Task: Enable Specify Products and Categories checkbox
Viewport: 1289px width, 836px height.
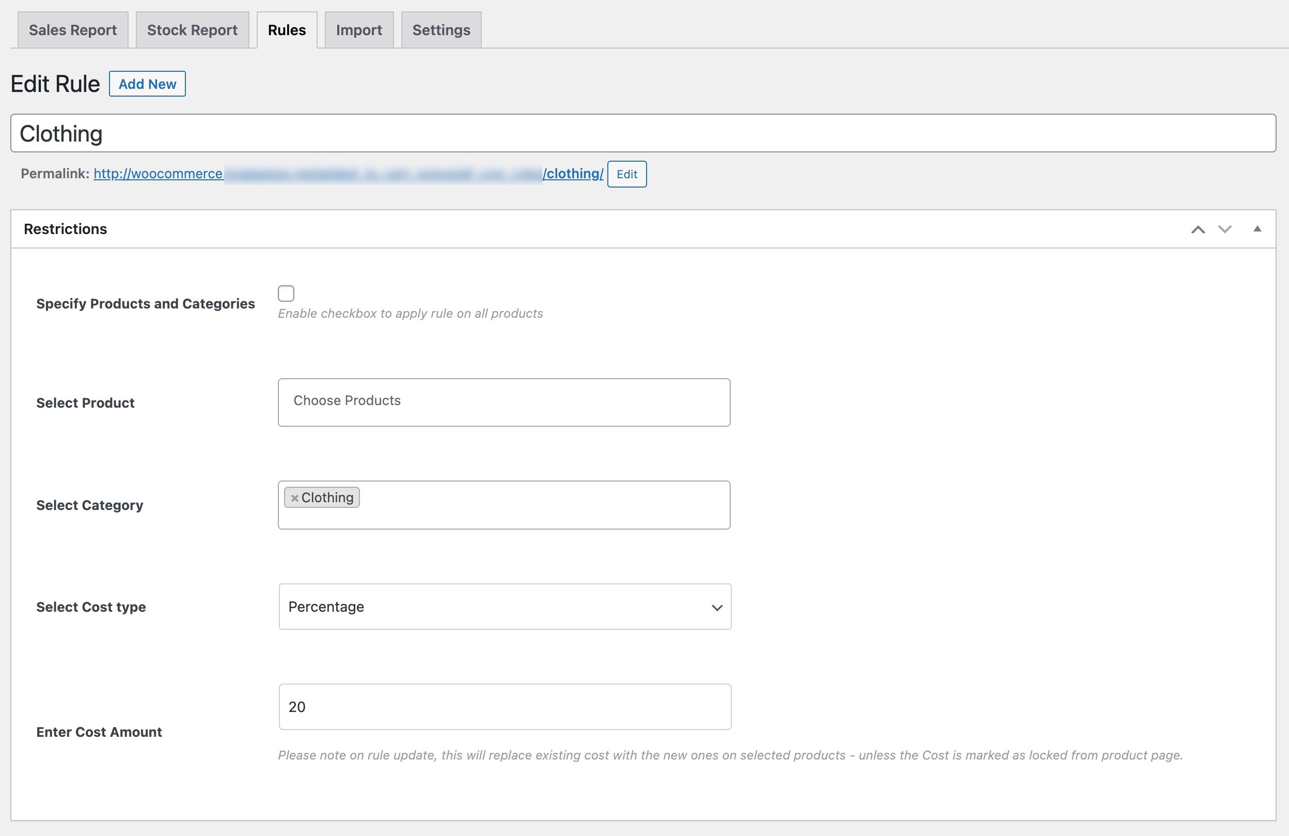Action: (286, 293)
